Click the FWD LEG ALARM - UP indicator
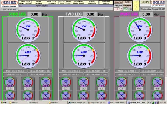The height and width of the screenshot is (121, 167). coord(96,71)
